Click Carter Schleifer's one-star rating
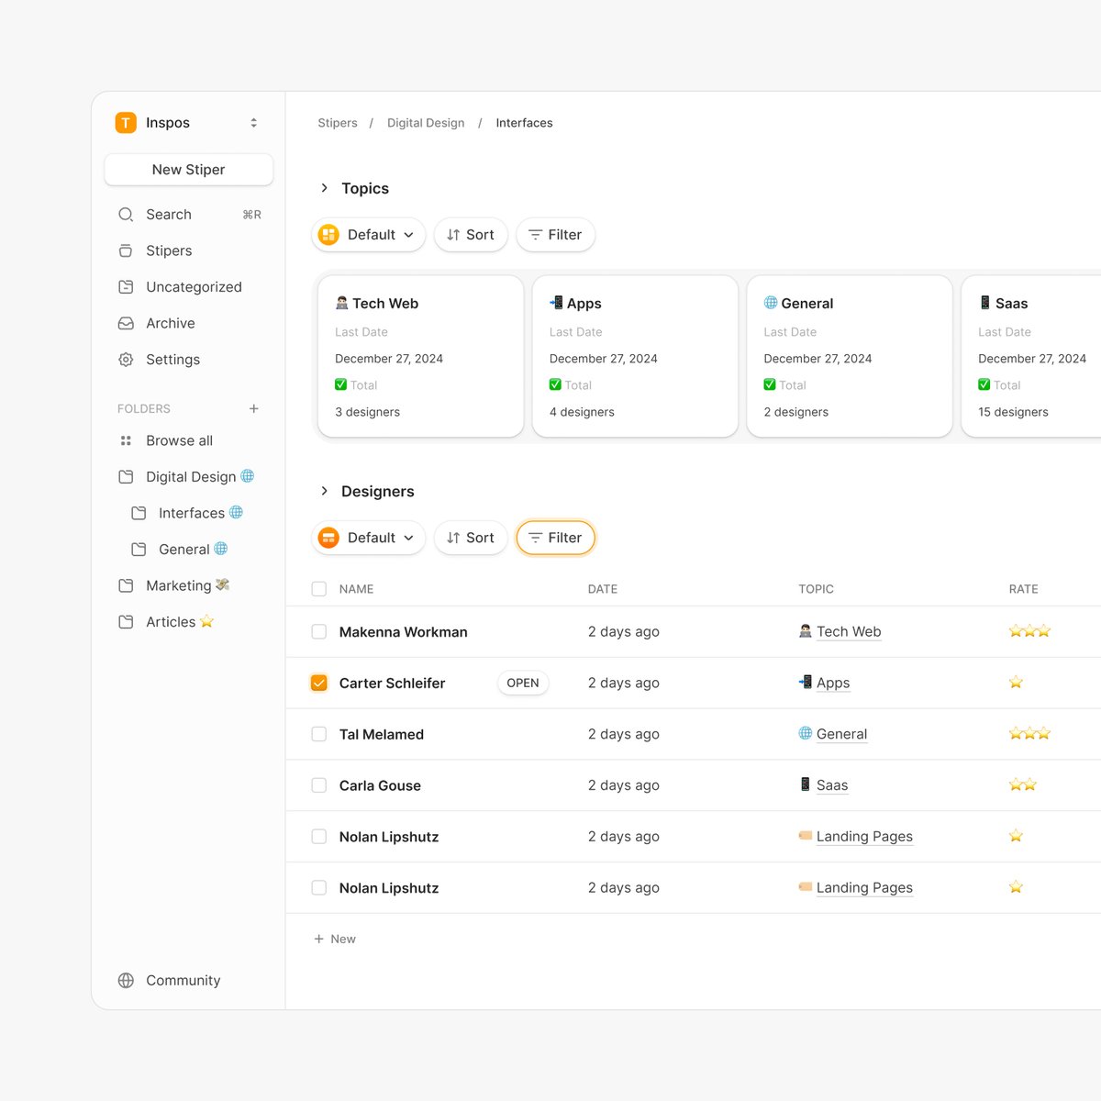 (x=1016, y=683)
